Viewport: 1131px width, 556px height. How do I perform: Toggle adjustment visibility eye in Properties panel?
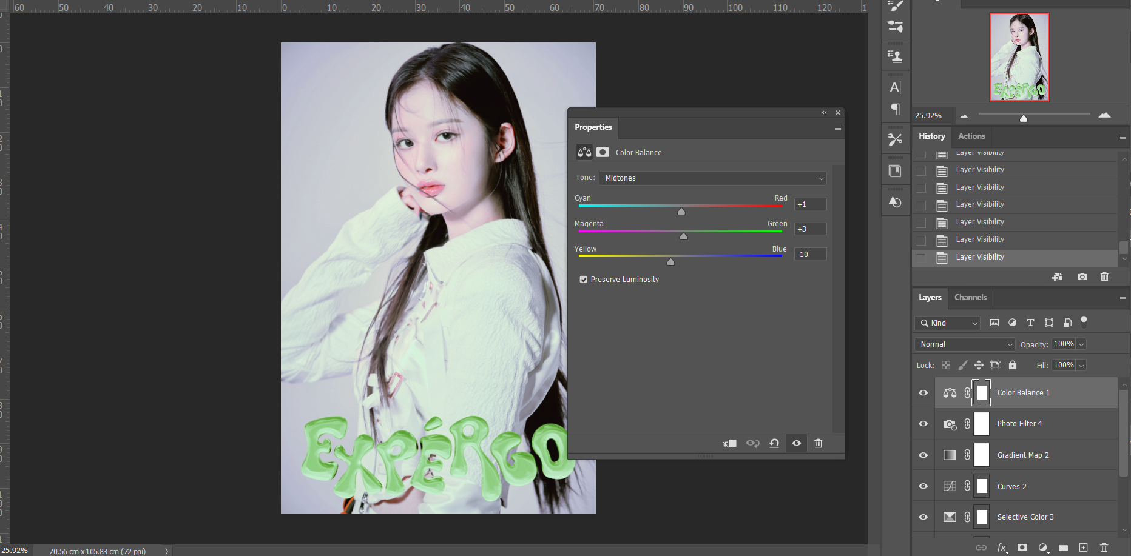tap(797, 443)
